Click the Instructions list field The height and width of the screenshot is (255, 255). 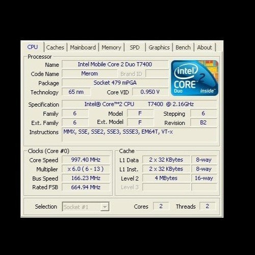point(139,135)
